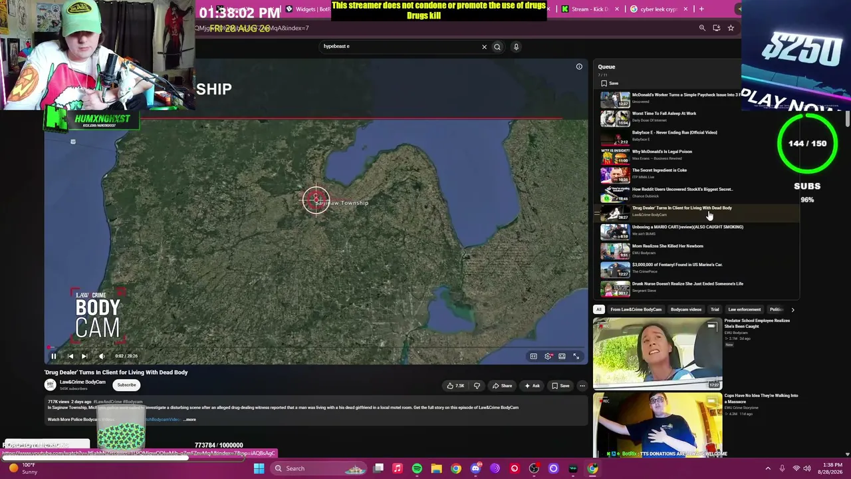Subscribe to Law&Crime BodyCam channel
The width and height of the screenshot is (851, 479).
126,385
